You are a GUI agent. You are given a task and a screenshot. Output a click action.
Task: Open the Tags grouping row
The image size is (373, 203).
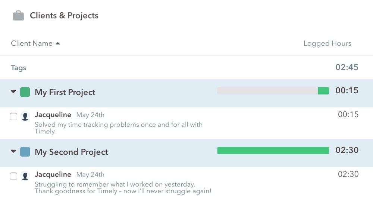[186, 68]
